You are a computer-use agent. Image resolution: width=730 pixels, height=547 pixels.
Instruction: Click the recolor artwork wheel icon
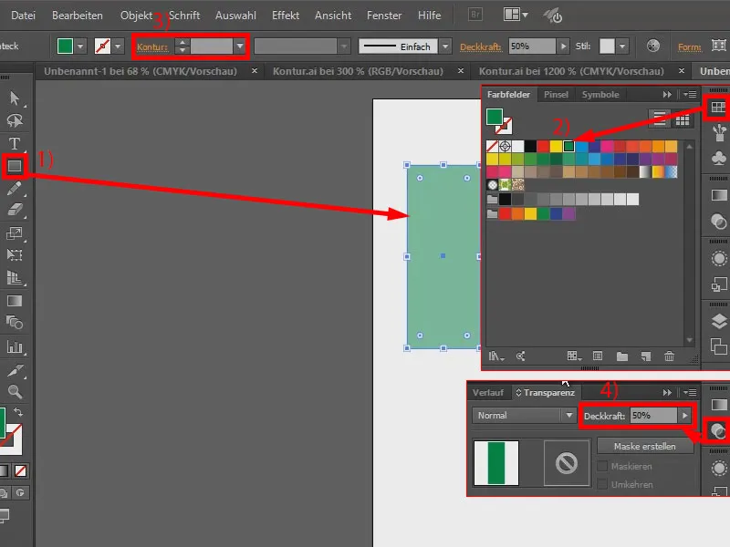tap(653, 46)
